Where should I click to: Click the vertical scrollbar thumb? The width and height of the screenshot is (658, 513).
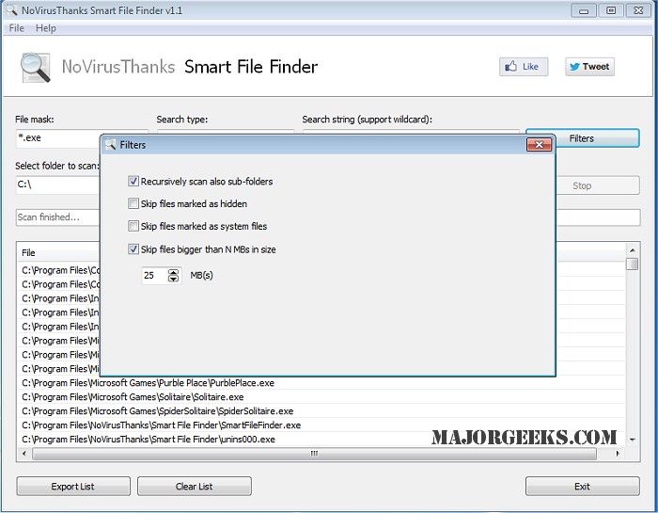tap(632, 264)
